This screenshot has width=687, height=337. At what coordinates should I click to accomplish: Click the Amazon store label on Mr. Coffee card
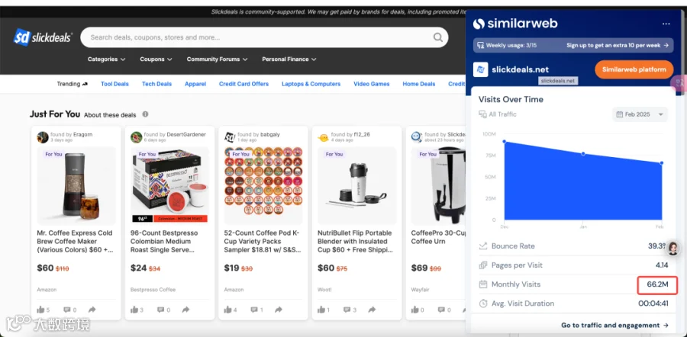(x=47, y=290)
